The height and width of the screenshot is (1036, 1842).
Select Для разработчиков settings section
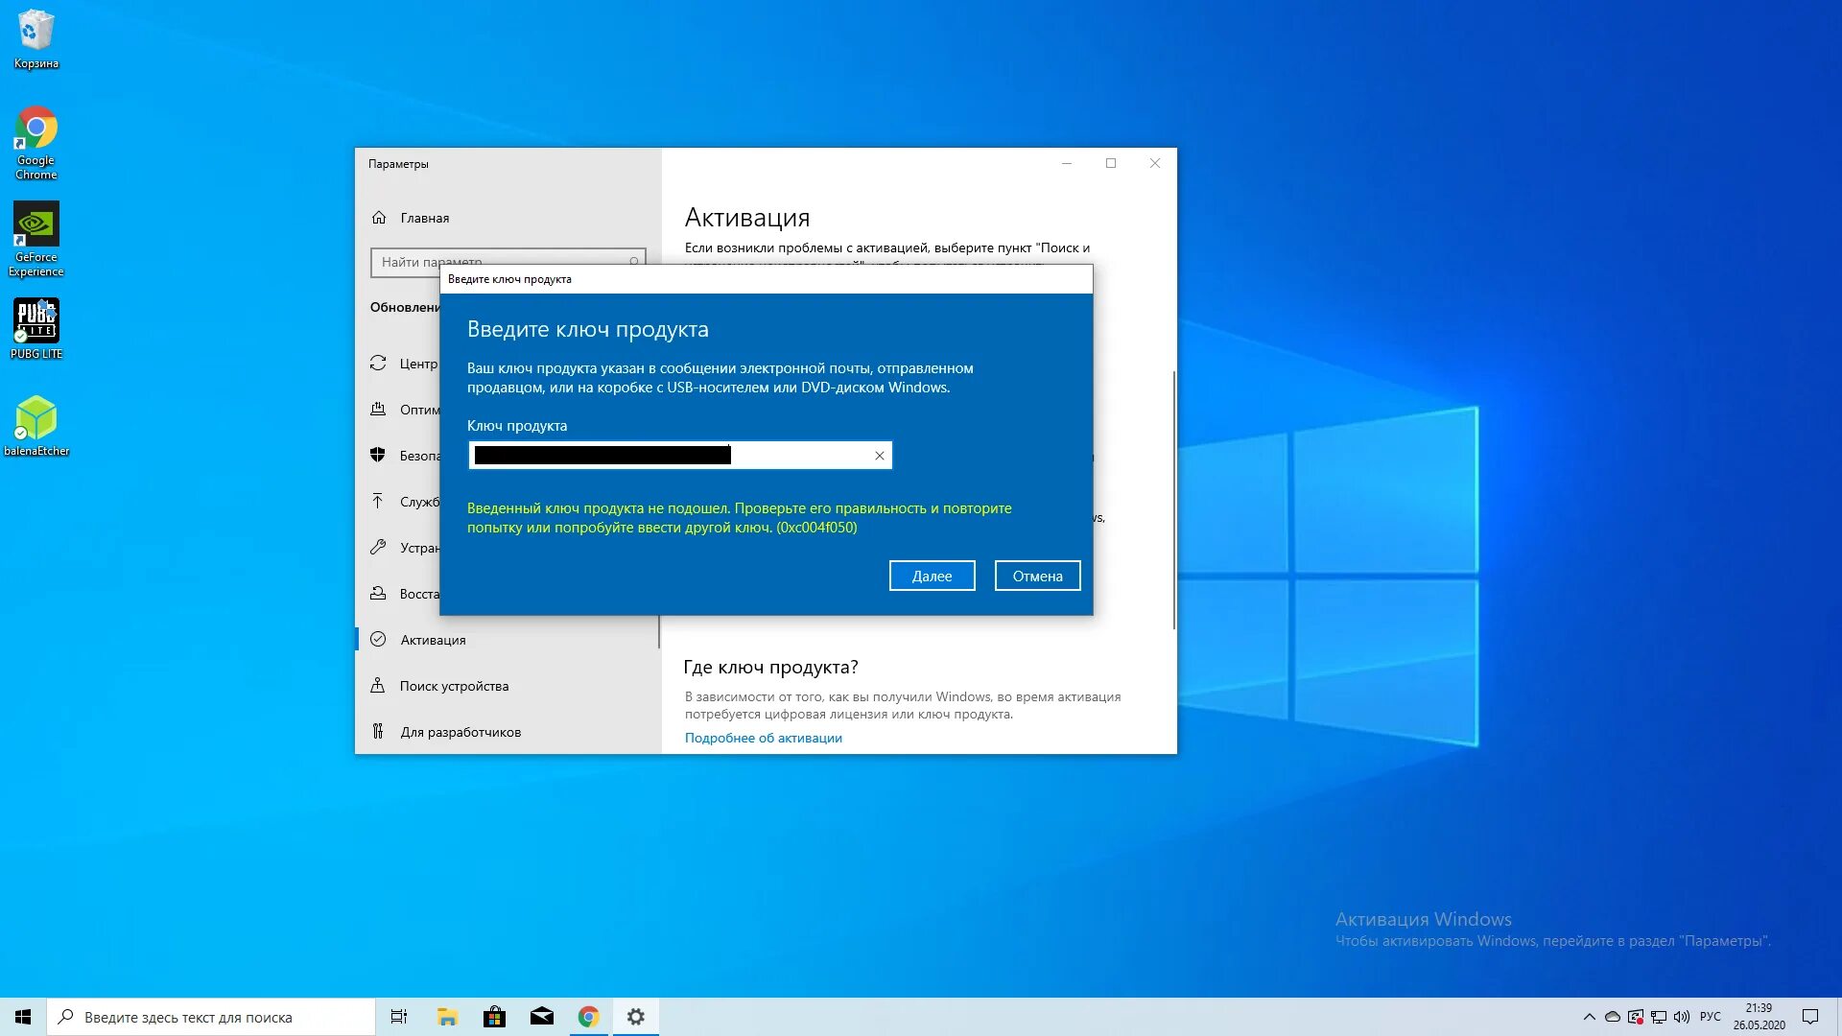pyautogui.click(x=460, y=731)
